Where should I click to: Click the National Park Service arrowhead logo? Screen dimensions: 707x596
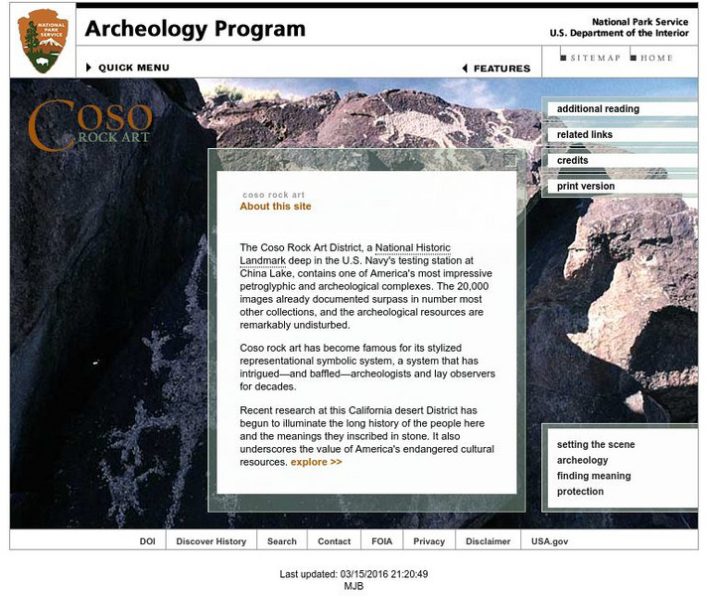pos(43,43)
